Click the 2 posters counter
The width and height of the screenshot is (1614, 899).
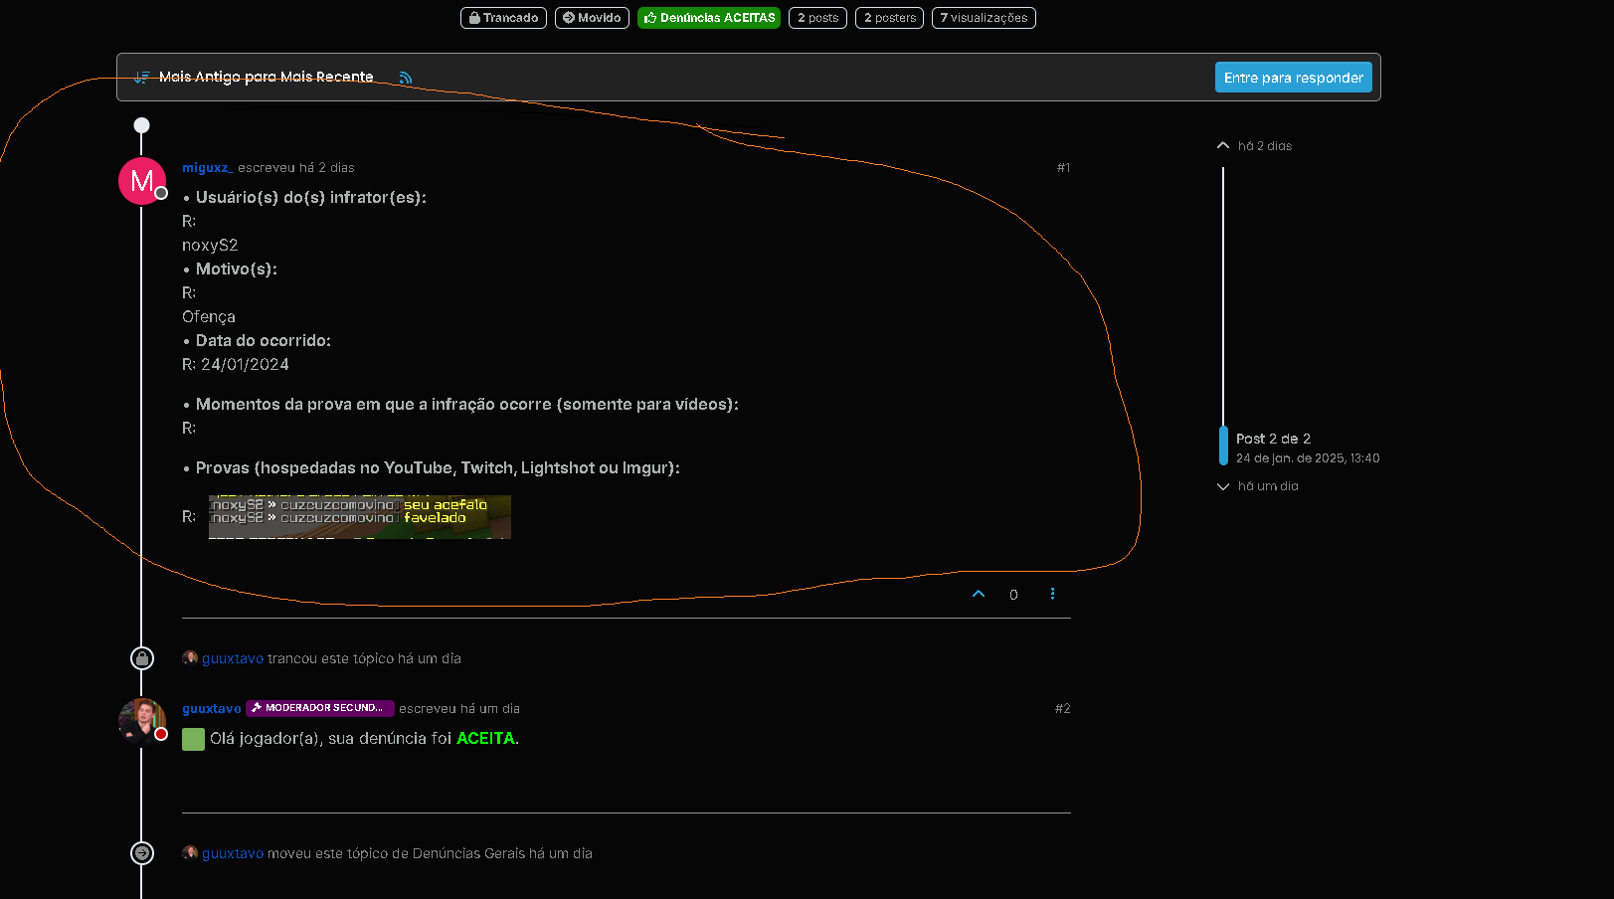(x=889, y=18)
